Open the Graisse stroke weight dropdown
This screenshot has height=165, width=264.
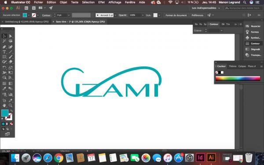pyautogui.click(x=222, y=30)
